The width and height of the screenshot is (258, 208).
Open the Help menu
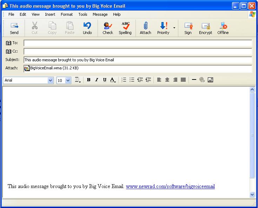click(x=117, y=14)
